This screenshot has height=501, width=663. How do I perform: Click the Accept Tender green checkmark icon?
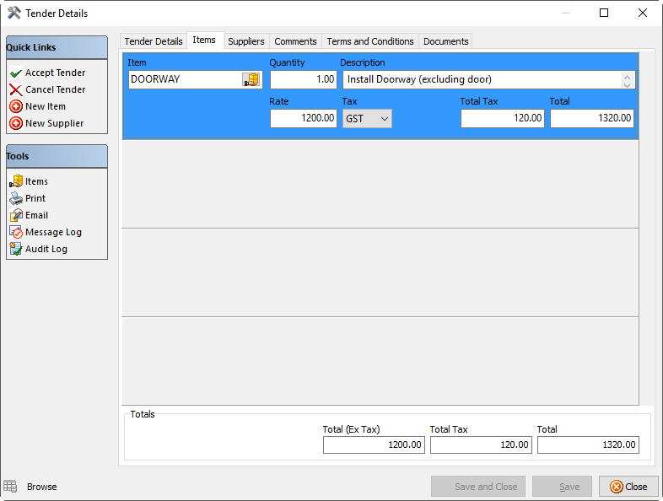click(16, 73)
